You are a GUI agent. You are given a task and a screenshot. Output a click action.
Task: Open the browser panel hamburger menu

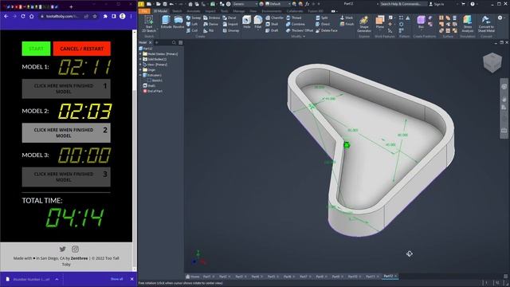point(181,42)
